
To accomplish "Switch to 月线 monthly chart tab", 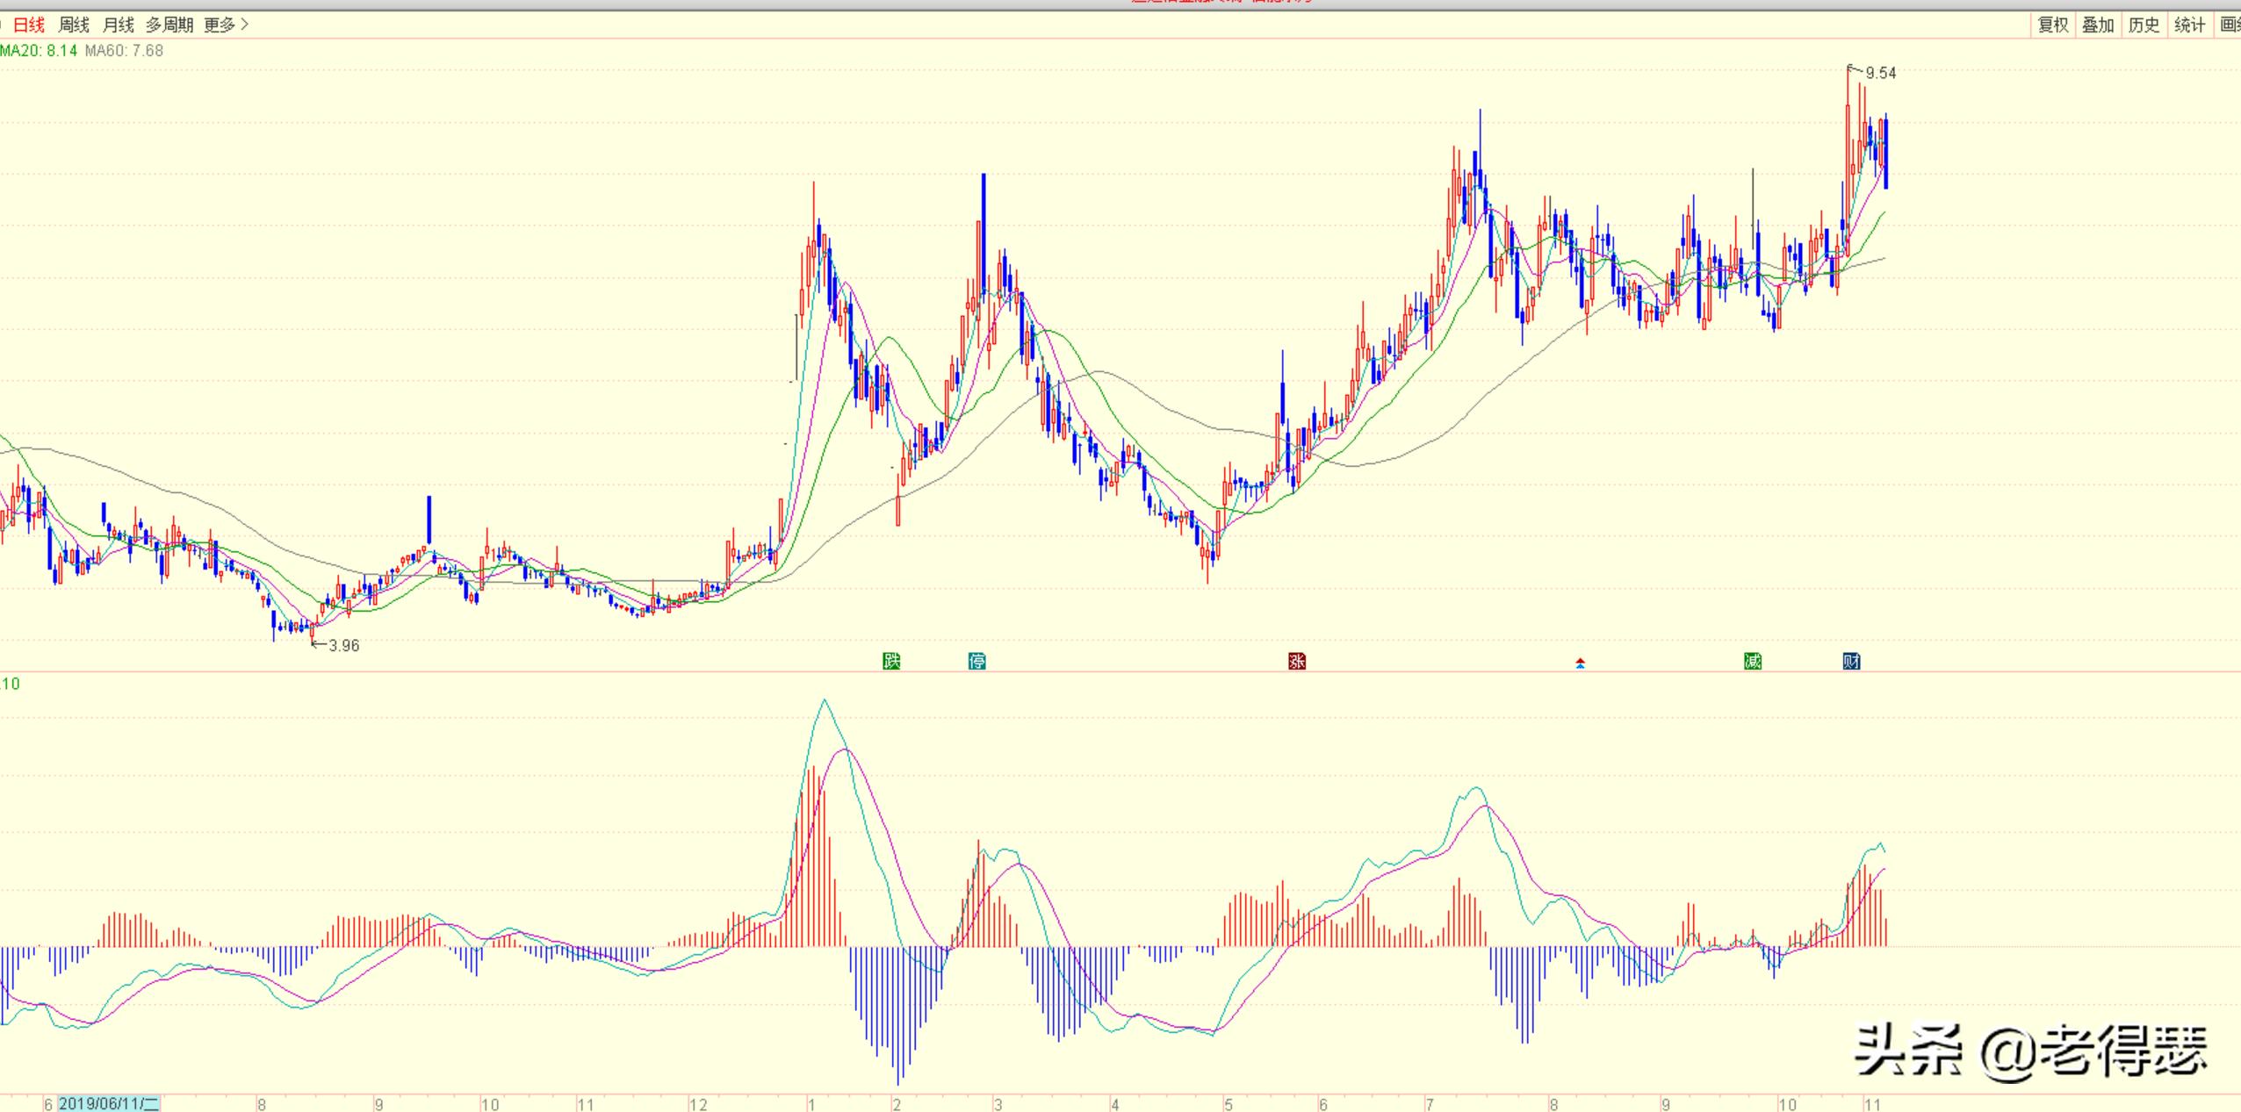I will [x=119, y=25].
